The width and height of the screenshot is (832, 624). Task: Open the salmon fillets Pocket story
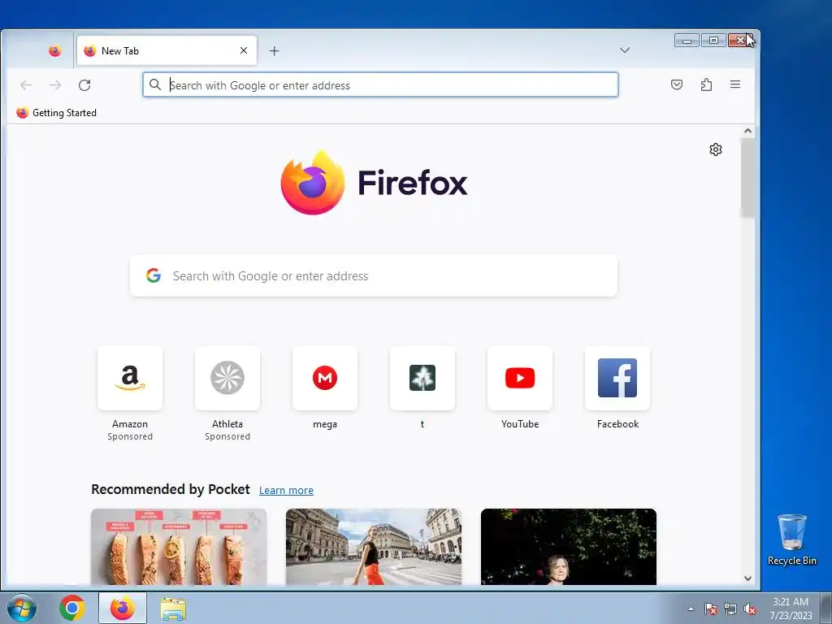(x=179, y=547)
